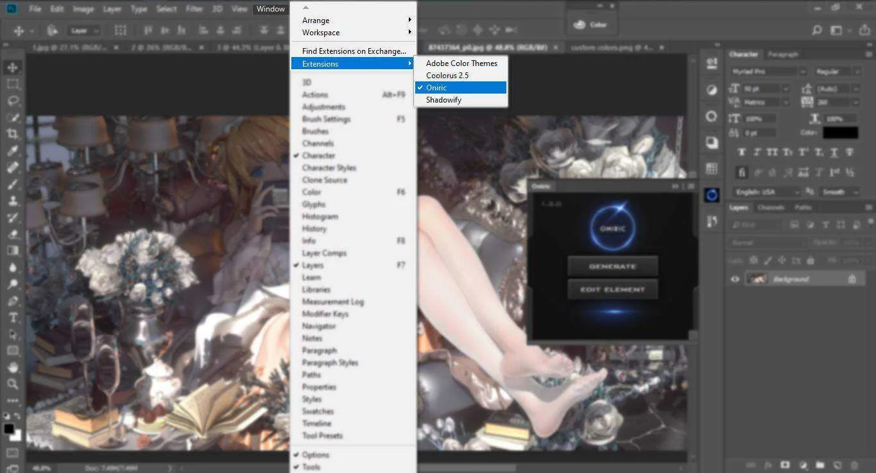Open the Auto-Select Layer dropdown in options bar
The height and width of the screenshot is (473, 876).
(x=85, y=31)
